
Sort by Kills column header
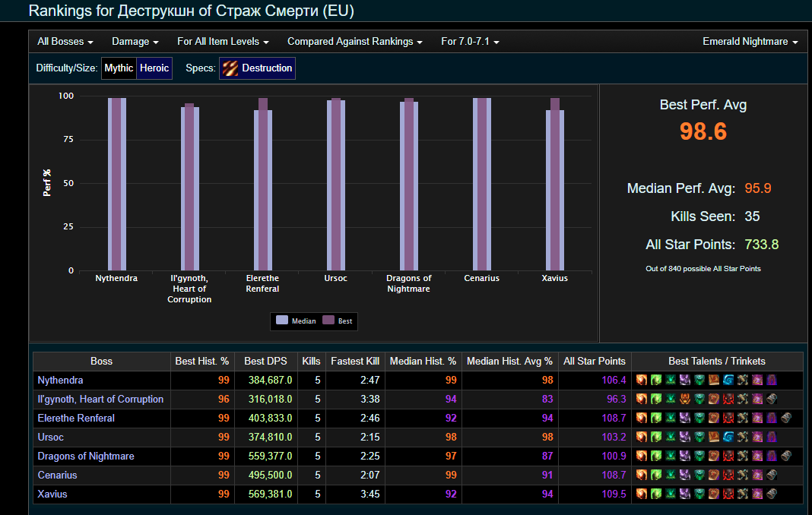(311, 362)
